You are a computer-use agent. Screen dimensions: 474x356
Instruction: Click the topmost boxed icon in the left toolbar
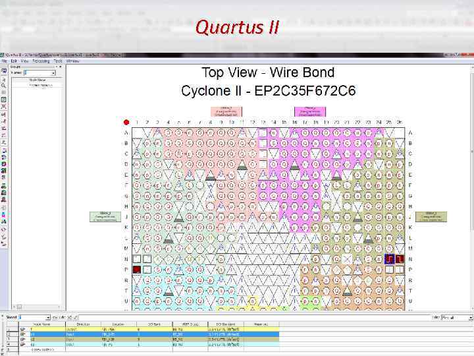pyautogui.click(x=4, y=71)
